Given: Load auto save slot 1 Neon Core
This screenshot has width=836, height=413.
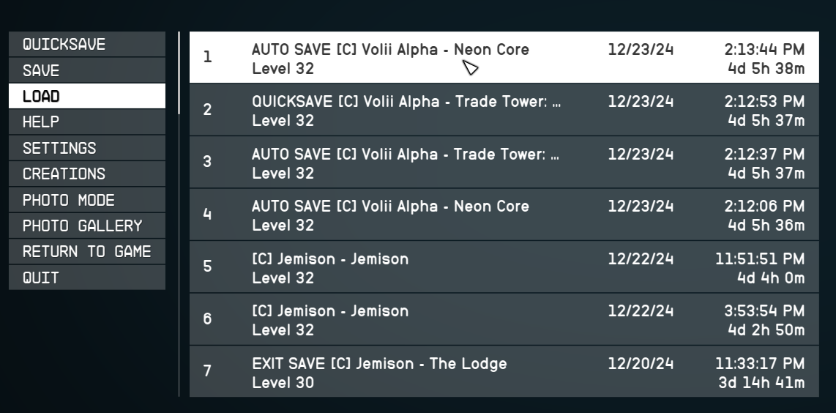Looking at the screenshot, I should [504, 57].
